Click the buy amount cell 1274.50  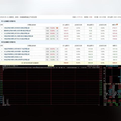click(x=66, y=34)
